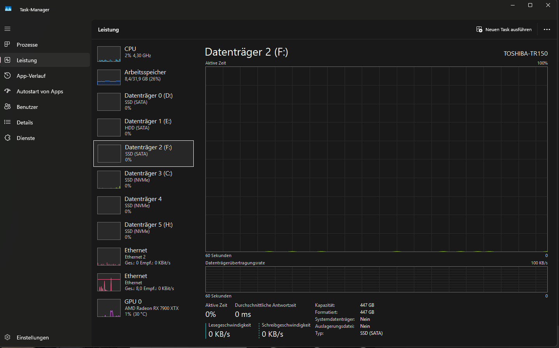Select the Benutzer sidebar icon
This screenshot has width=559, height=348.
coord(7,107)
